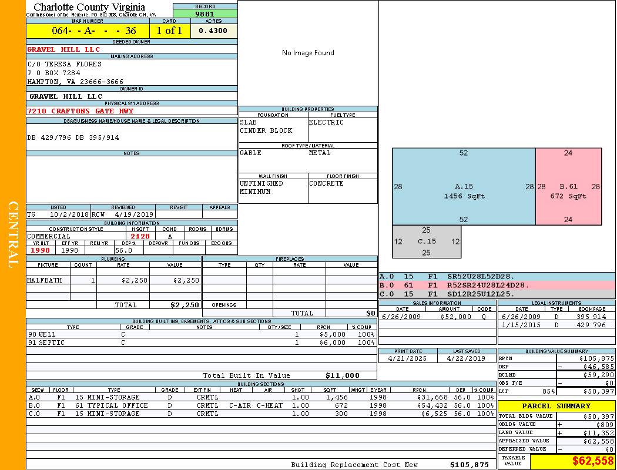Click 61 TYPICAL OFFICE section row

coord(261,405)
